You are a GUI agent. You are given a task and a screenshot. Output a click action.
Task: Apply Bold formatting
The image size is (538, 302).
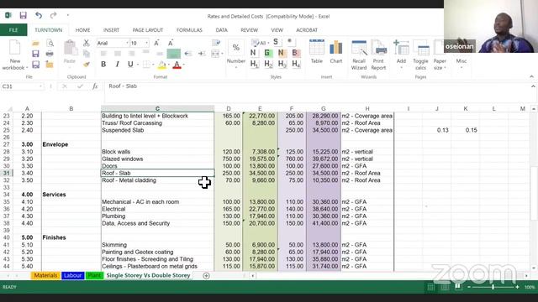103,64
